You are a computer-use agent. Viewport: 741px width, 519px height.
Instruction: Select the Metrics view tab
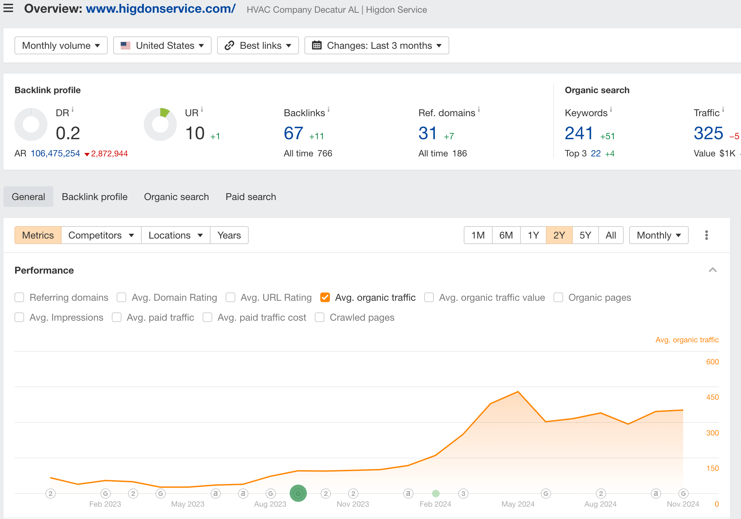click(38, 235)
